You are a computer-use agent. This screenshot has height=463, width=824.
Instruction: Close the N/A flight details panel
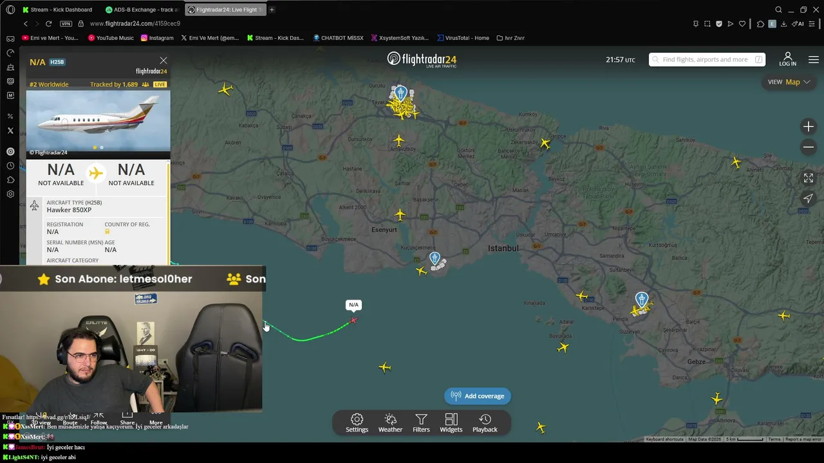click(x=163, y=60)
